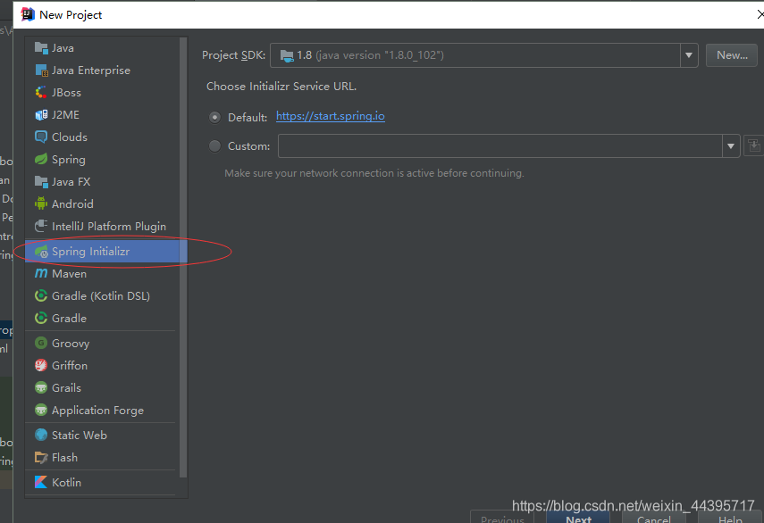The image size is (764, 523).
Task: Click the New... SDK button
Action: pyautogui.click(x=732, y=55)
